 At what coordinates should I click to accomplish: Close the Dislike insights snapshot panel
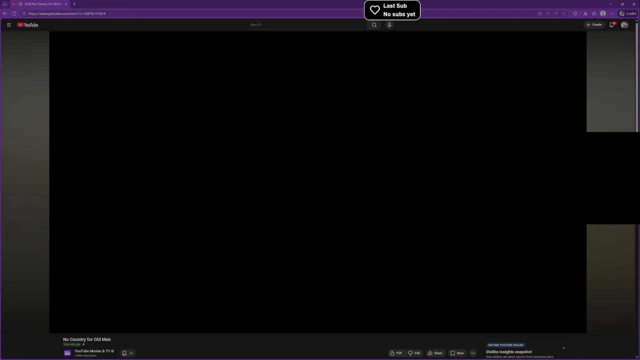tap(563, 348)
